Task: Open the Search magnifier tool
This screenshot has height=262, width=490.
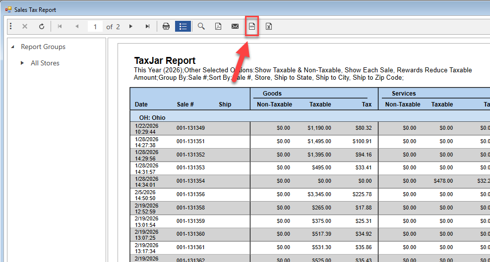Action: click(201, 26)
